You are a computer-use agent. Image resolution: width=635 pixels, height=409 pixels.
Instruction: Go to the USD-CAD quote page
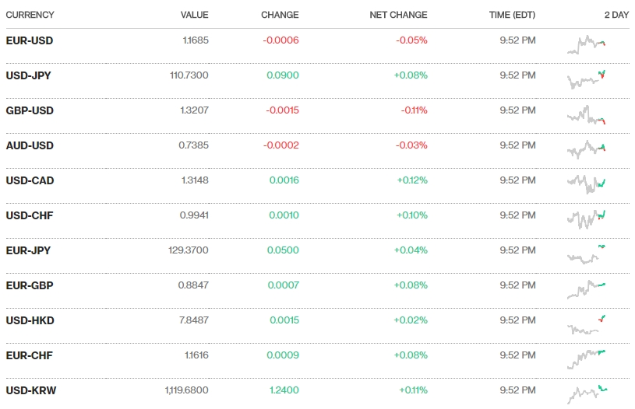tap(30, 180)
